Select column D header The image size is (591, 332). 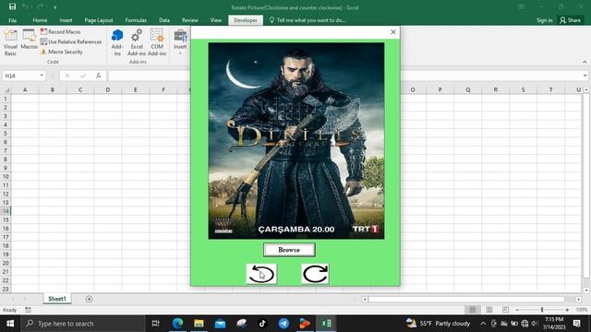coord(108,89)
